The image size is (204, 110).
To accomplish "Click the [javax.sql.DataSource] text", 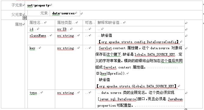I will (118, 99).
